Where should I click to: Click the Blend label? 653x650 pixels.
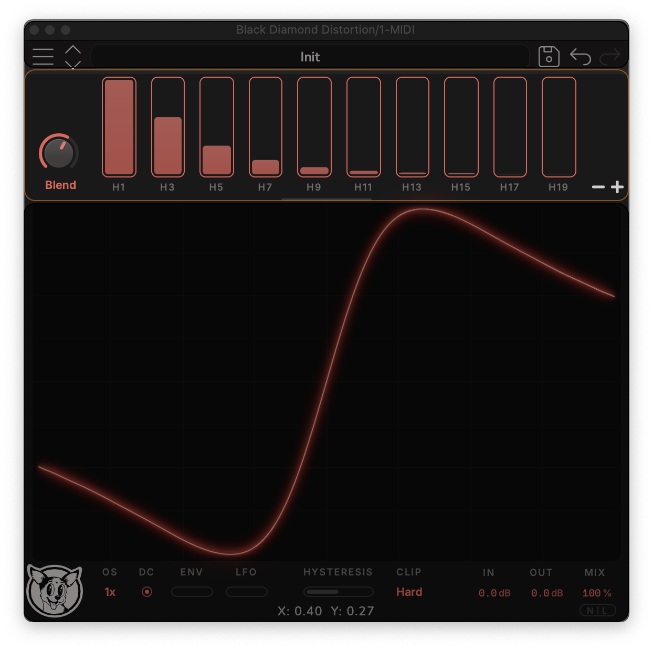coord(60,185)
